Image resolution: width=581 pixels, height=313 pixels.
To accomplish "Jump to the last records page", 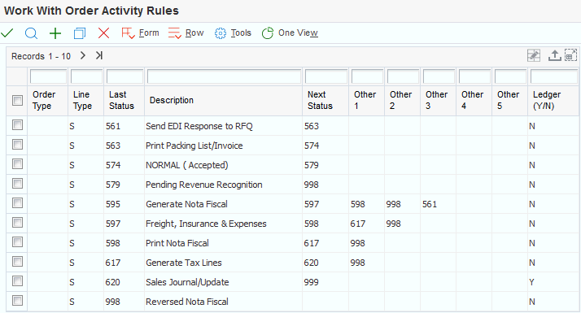I will click(x=99, y=55).
